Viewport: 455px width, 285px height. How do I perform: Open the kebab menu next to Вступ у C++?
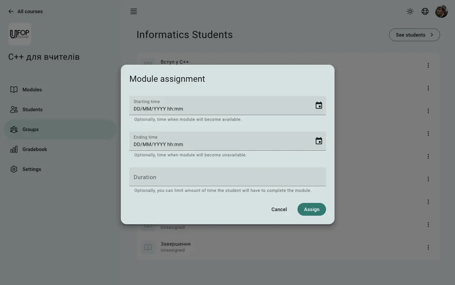point(428,65)
